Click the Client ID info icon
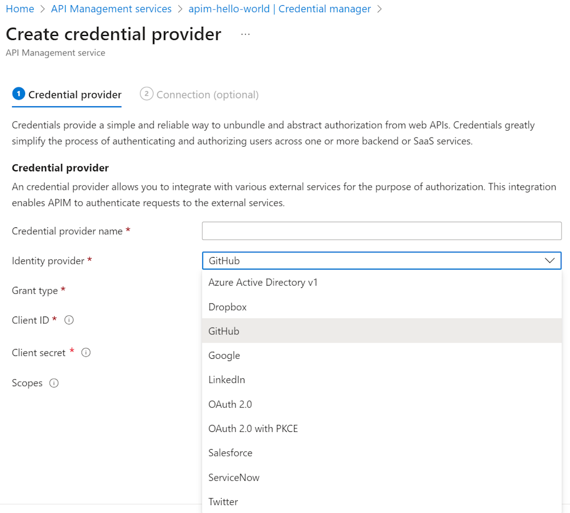Image resolution: width=570 pixels, height=513 pixels. 69,320
